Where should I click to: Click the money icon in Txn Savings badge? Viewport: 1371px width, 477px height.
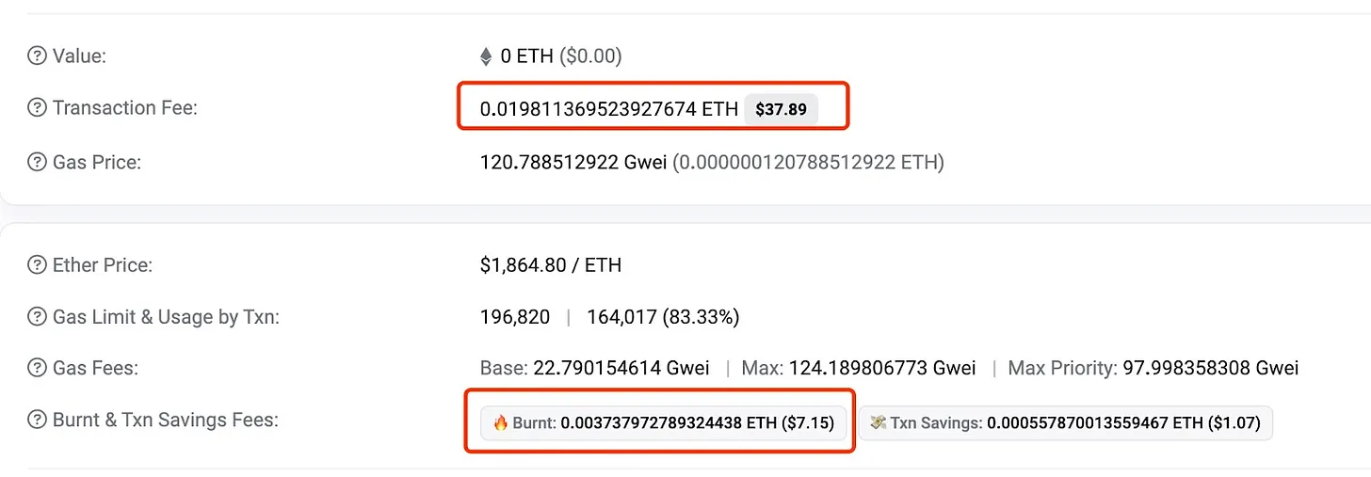click(x=878, y=423)
